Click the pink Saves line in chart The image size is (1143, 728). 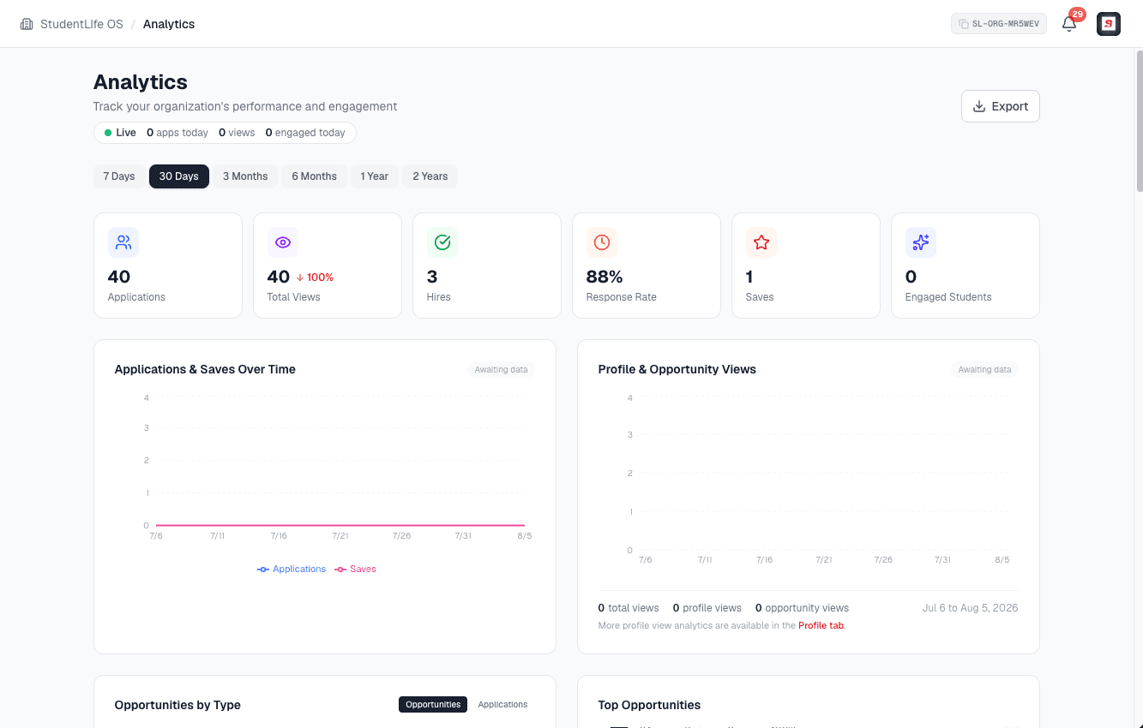click(340, 525)
